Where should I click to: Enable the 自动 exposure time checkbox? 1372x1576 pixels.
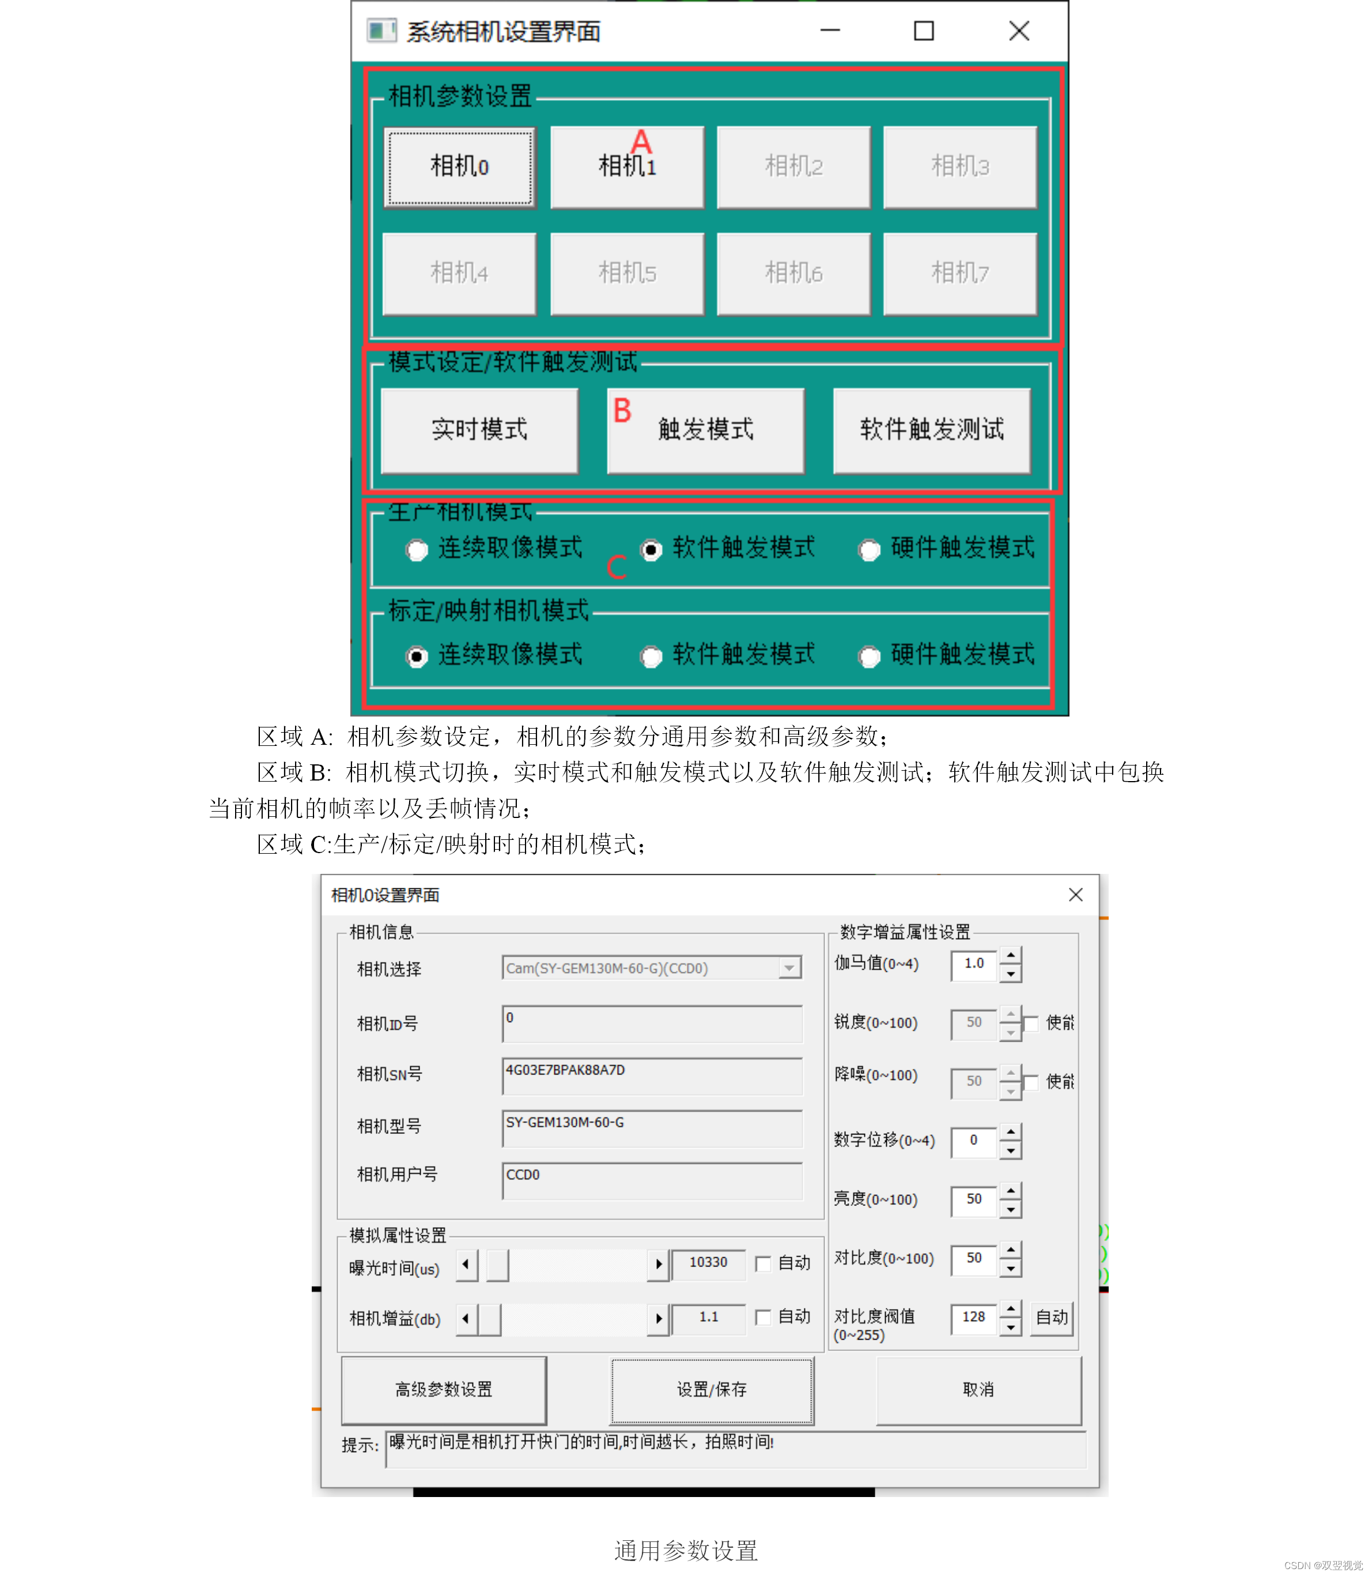(x=762, y=1264)
